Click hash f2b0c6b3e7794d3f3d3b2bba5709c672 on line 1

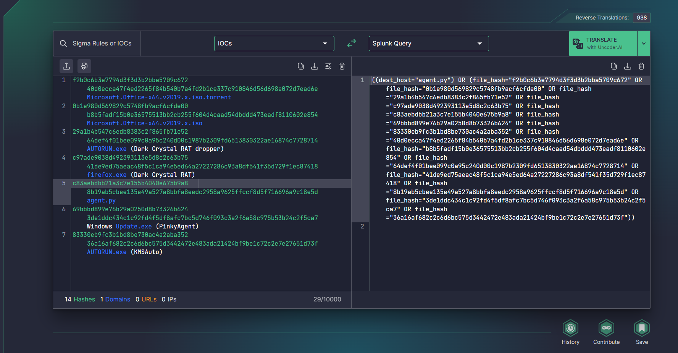(130, 80)
